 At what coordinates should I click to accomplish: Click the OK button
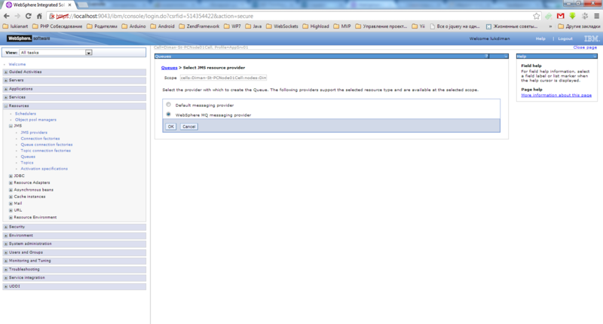pyautogui.click(x=171, y=127)
